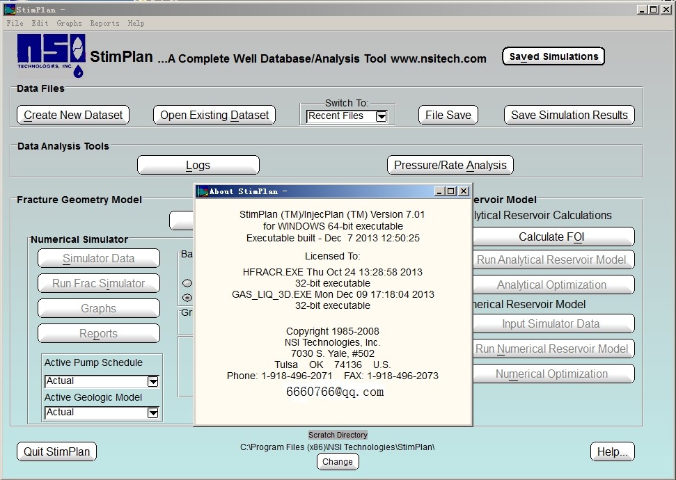Click Analytical Optimization
Screen dimensions: 676x480
pyautogui.click(x=553, y=285)
